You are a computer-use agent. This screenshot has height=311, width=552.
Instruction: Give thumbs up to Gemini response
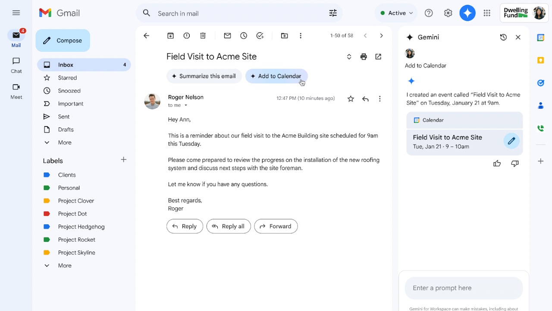coord(497,164)
